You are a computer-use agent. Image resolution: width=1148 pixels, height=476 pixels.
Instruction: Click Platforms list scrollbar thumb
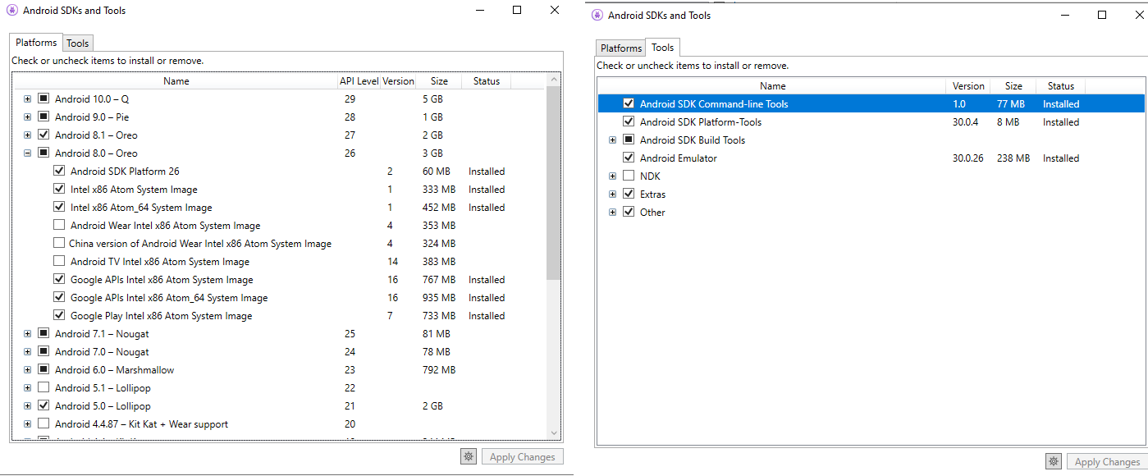pyautogui.click(x=554, y=182)
